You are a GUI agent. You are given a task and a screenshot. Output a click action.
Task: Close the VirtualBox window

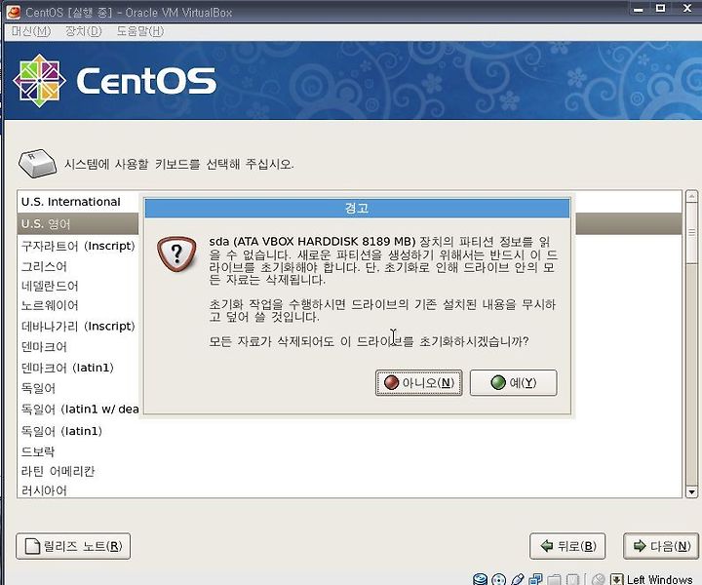[x=687, y=8]
